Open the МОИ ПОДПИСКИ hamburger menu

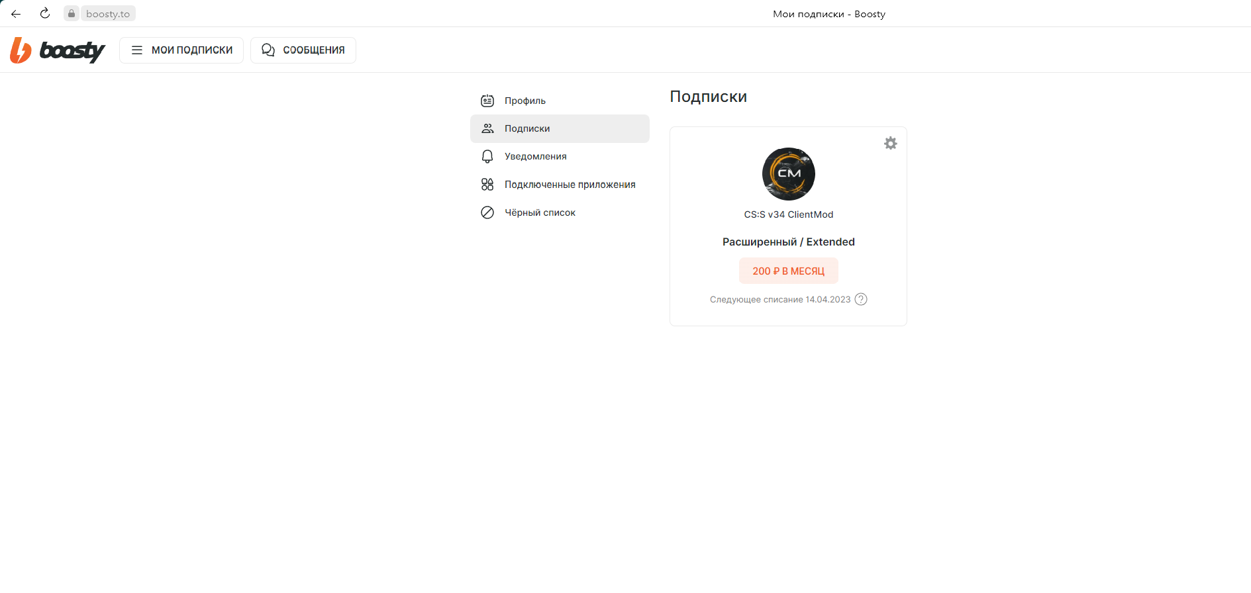point(181,50)
